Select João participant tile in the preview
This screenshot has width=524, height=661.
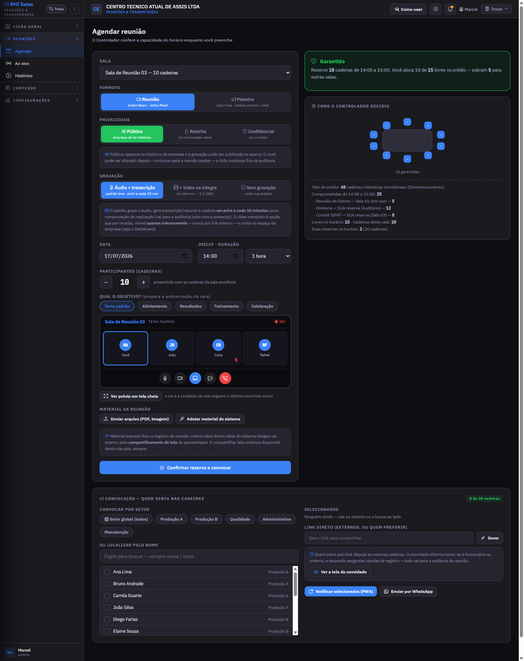pyautogui.click(x=172, y=348)
